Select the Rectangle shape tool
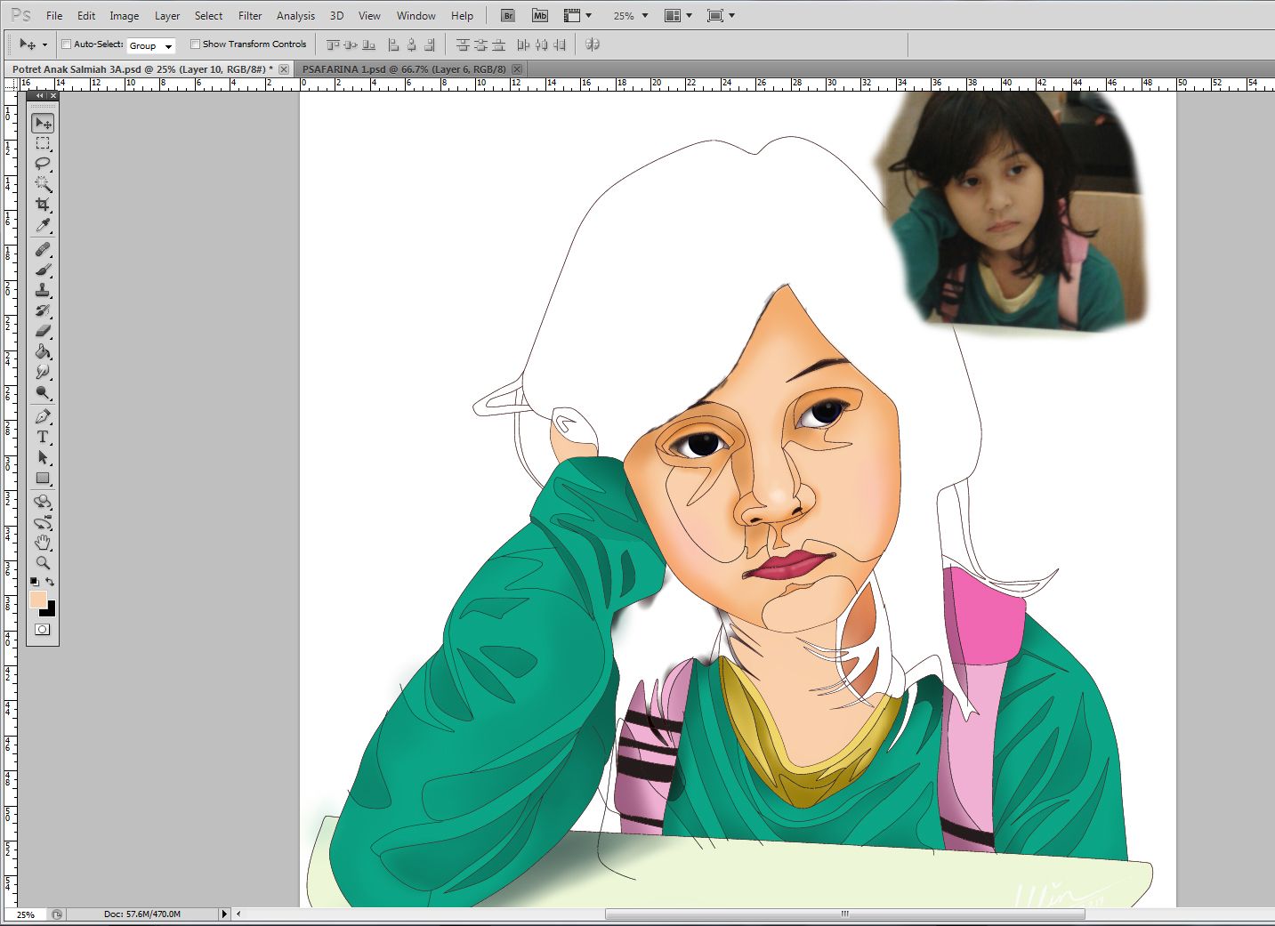Viewport: 1275px width, 926px height. coord(43,478)
